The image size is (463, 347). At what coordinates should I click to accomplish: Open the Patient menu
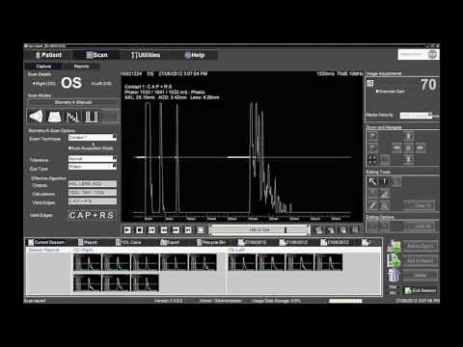pyautogui.click(x=48, y=55)
